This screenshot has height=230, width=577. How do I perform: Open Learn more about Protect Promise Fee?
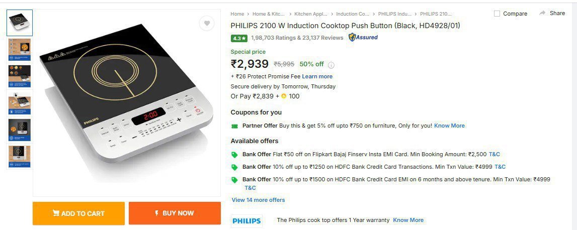tap(317, 76)
